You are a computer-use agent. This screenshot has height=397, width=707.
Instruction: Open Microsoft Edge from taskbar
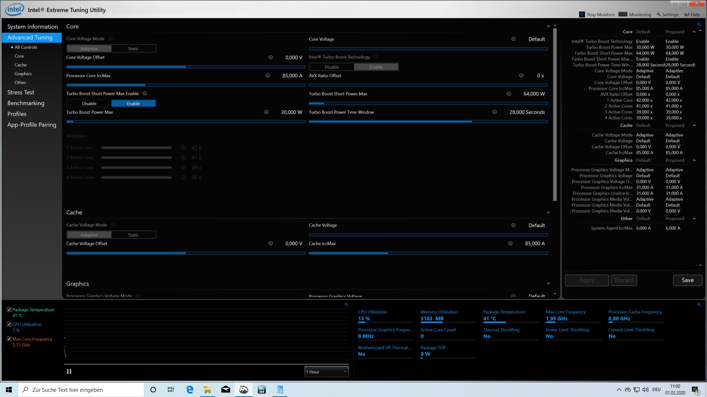pyautogui.click(x=190, y=390)
